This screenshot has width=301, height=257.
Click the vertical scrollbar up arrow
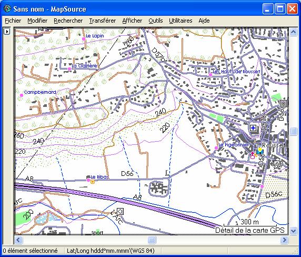[293, 32]
